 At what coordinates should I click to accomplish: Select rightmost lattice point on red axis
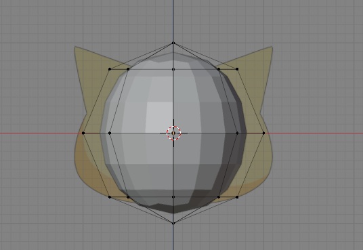[263, 133]
